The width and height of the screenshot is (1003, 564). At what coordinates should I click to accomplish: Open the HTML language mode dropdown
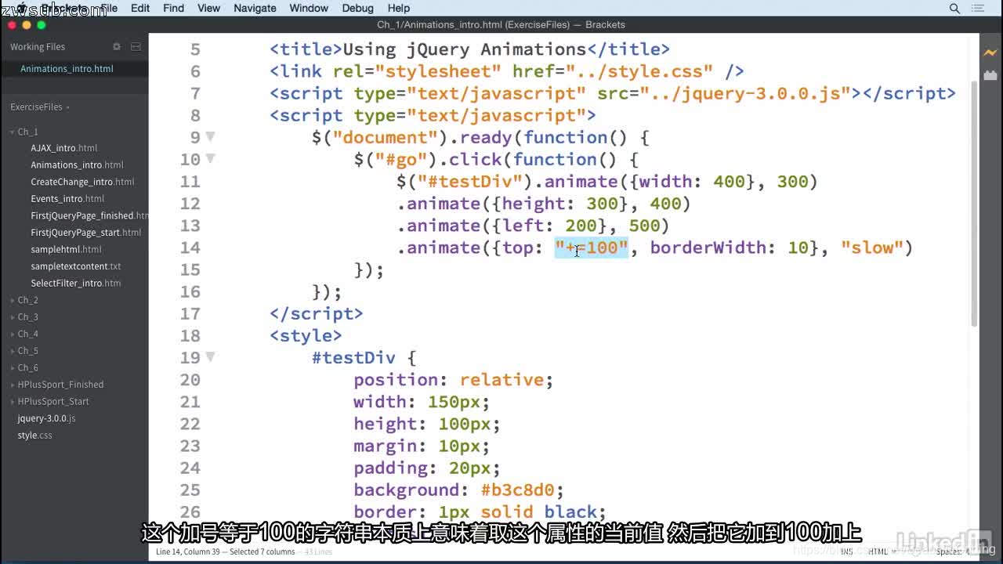881,551
